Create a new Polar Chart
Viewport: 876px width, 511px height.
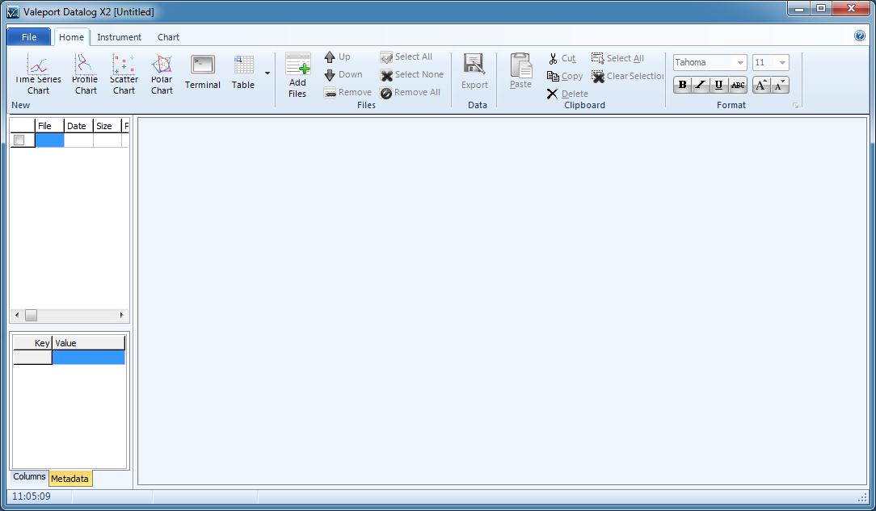162,74
